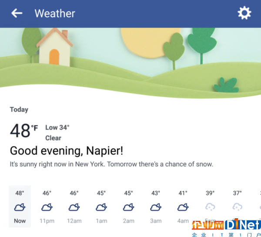Tap the house in the illustration banner
This screenshot has width=261, height=237.
click(55, 47)
